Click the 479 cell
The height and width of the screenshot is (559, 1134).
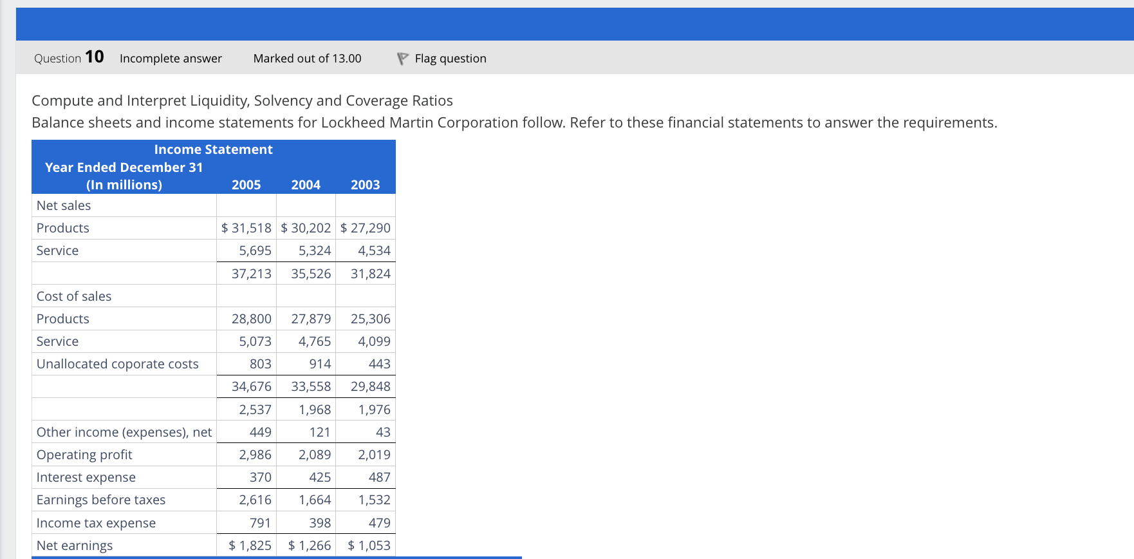[366, 523]
